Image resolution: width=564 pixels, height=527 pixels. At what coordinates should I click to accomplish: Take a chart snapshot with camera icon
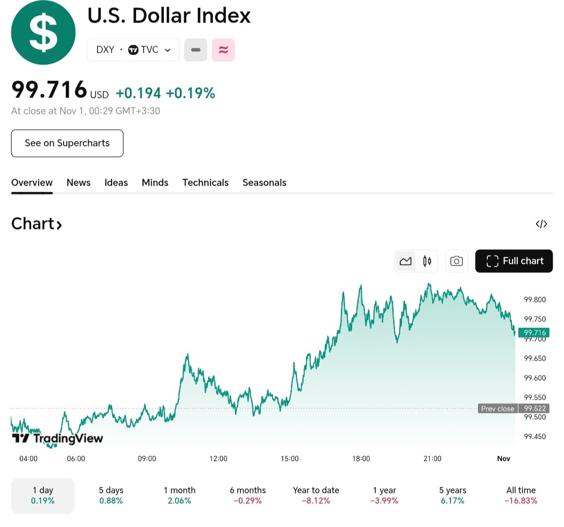tap(456, 261)
